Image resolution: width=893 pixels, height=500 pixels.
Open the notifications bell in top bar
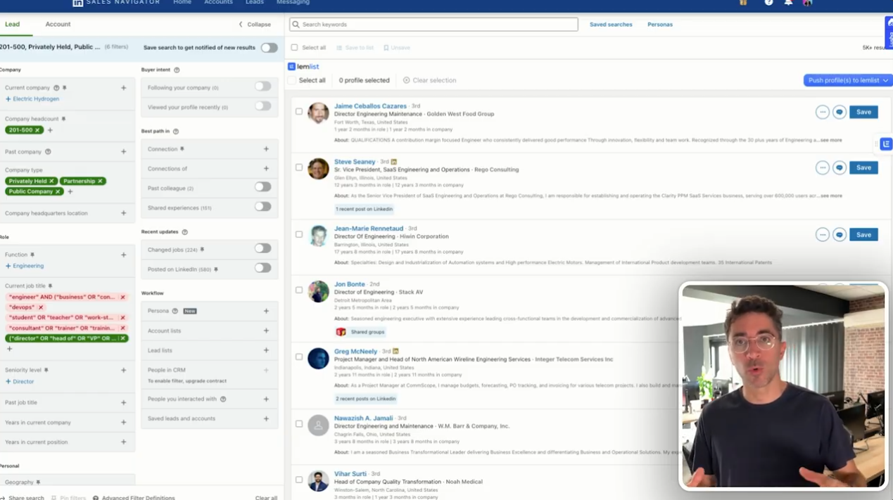click(788, 3)
